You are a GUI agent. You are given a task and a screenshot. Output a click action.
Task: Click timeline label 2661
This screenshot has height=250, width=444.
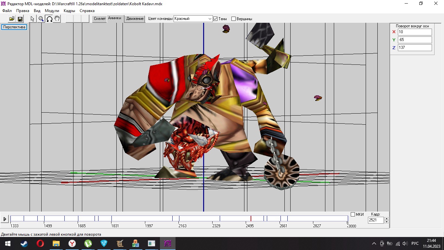283,226
